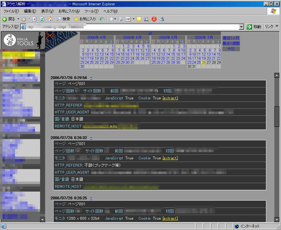This screenshot has width=281, height=230.
Task: Stop loading with the red X icon
Action: pyautogui.click(x=34, y=19)
